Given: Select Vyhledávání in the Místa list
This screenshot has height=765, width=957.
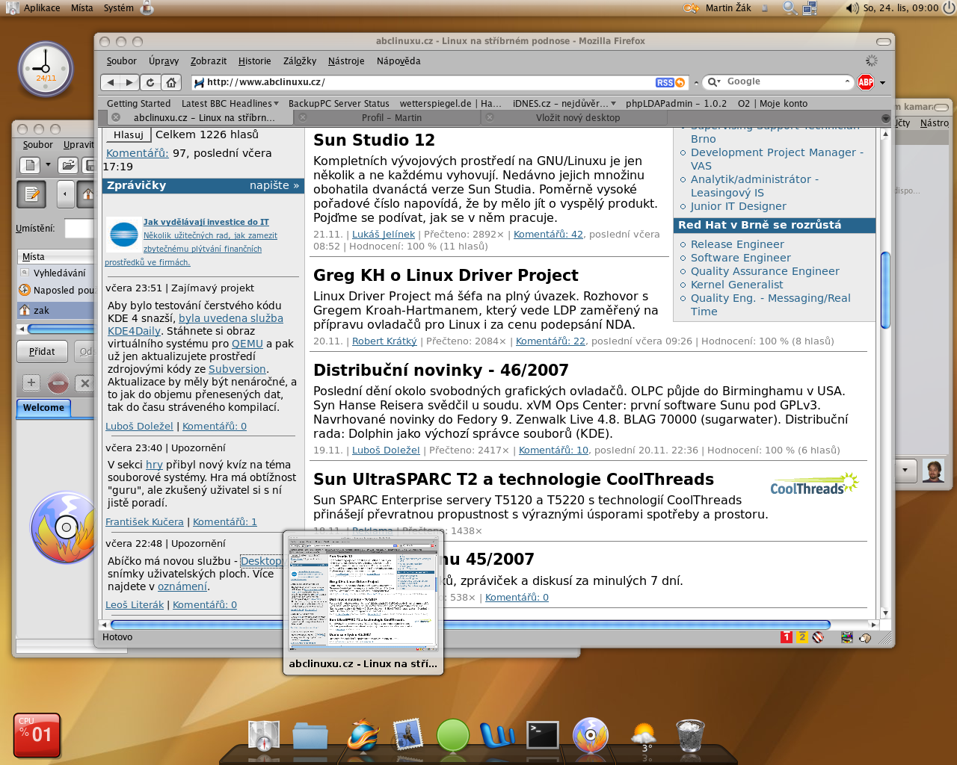Looking at the screenshot, I should tap(56, 273).
